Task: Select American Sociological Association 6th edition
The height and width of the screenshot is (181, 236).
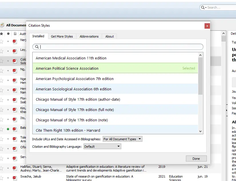Action: click(116, 89)
